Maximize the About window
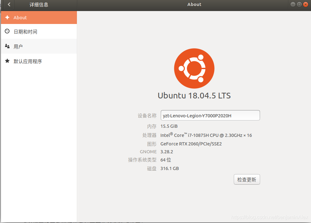Screen dimensions: 311x223 [299, 4]
